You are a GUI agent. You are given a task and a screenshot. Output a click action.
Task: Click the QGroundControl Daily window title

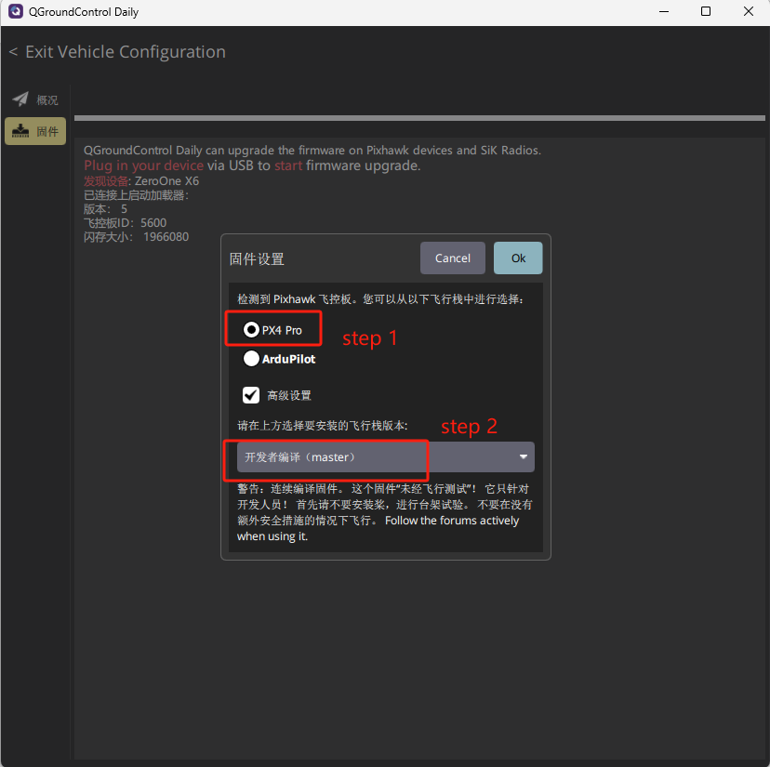click(x=84, y=12)
